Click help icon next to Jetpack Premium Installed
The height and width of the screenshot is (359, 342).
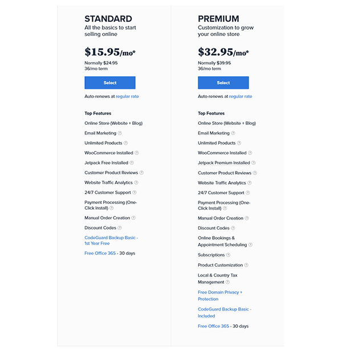pos(254,163)
